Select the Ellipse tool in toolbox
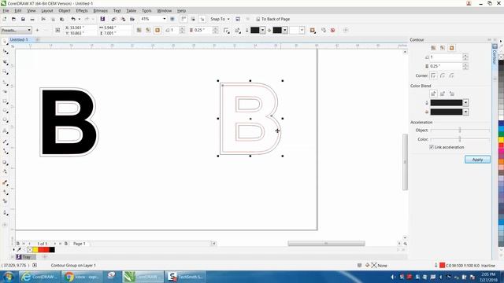 click(6, 111)
